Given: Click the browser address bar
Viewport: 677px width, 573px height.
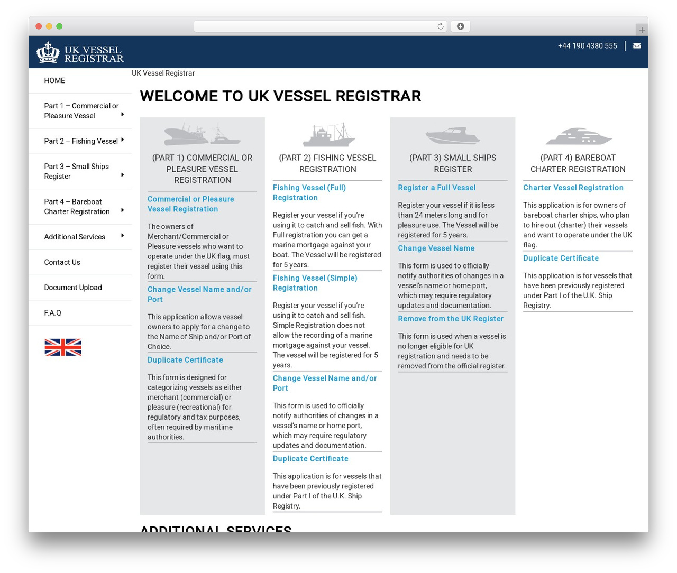Looking at the screenshot, I should [x=321, y=26].
